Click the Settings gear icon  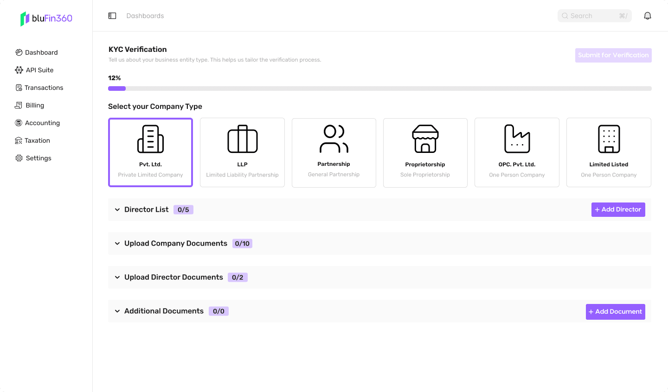[x=19, y=158]
